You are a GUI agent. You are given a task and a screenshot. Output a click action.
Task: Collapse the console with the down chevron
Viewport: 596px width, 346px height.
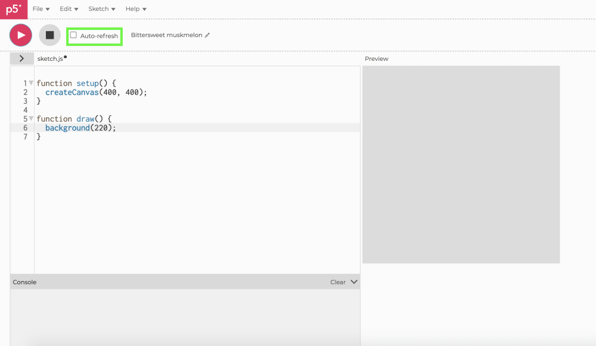354,282
